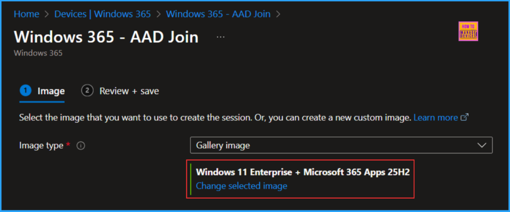This screenshot has height=212, width=510.
Task: Click the step 2 circle icon
Action: [87, 91]
